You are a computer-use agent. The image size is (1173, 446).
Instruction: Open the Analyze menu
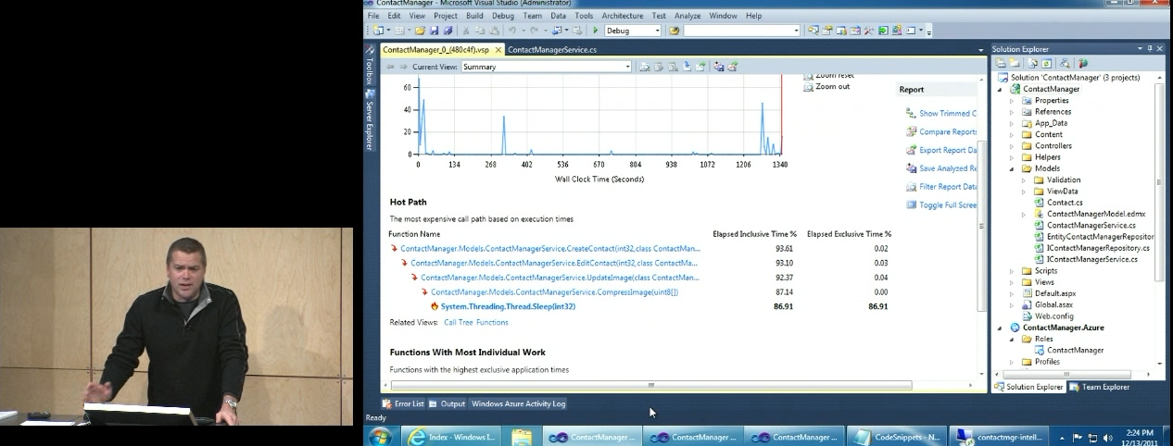pyautogui.click(x=687, y=16)
